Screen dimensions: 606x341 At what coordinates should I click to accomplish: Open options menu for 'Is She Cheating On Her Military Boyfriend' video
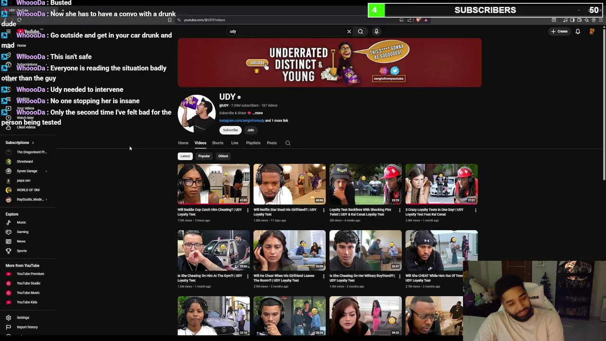(x=400, y=276)
